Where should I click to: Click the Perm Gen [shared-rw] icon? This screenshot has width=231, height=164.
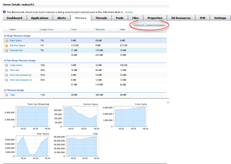point(6,80)
